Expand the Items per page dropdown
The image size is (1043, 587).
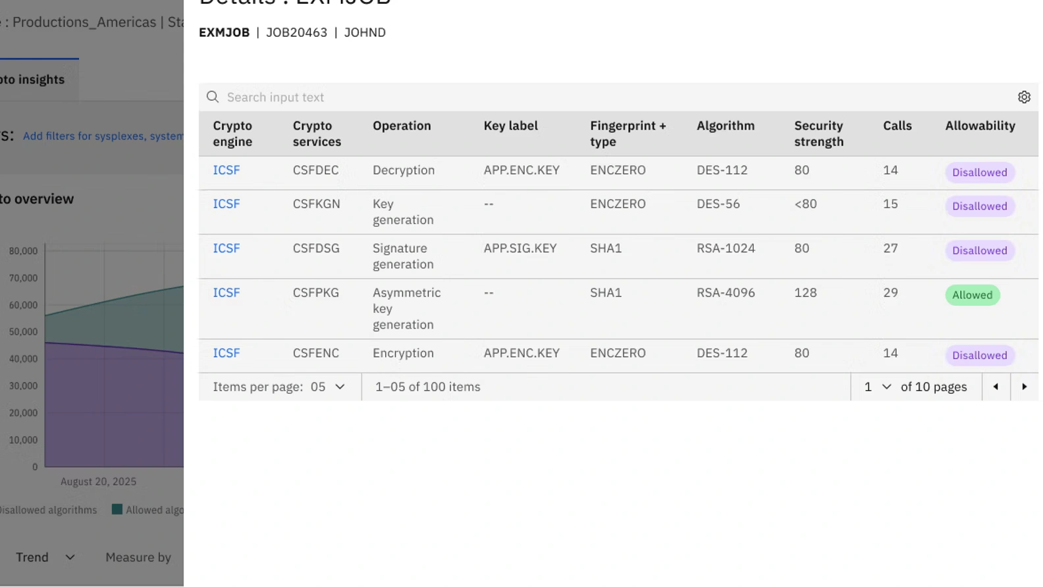327,387
